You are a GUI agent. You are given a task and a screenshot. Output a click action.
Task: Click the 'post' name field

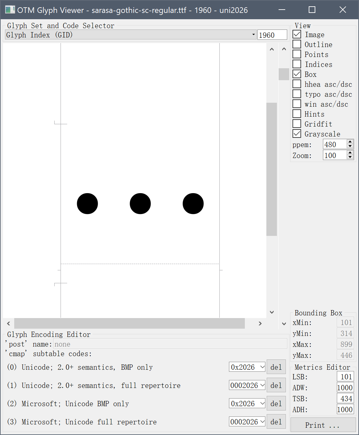click(x=170, y=344)
